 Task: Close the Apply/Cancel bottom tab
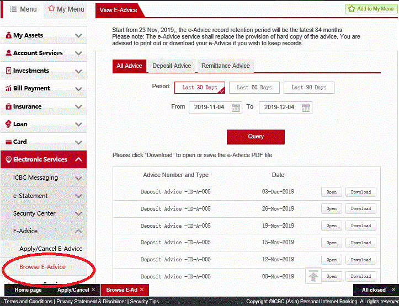(93, 289)
